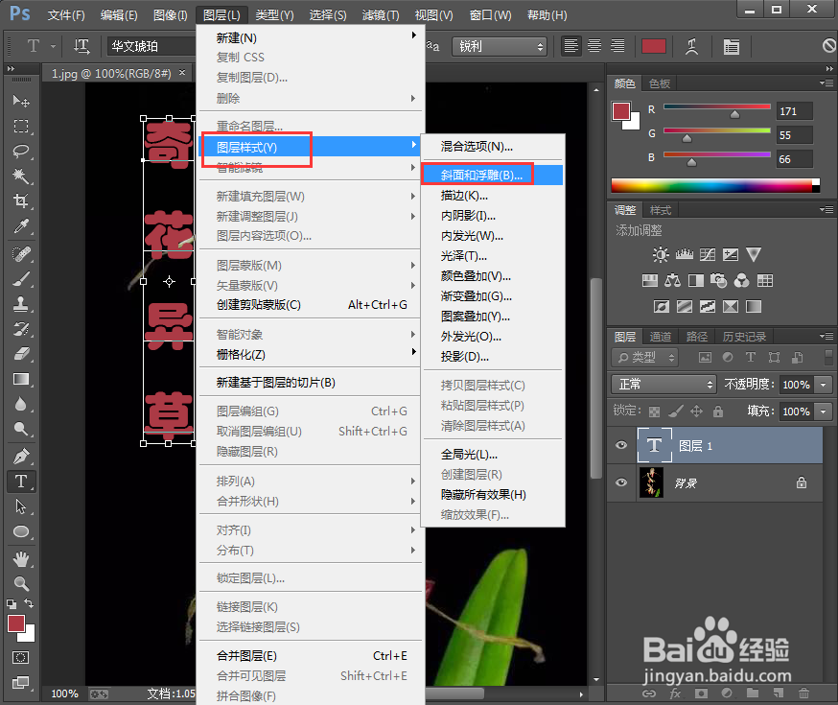Center align text button

[594, 46]
